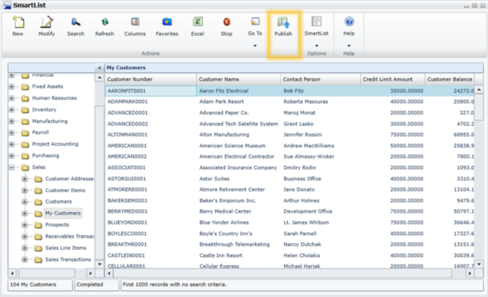Open the SmartList dropdown arrow
The image size is (488, 297).
(x=316, y=46)
